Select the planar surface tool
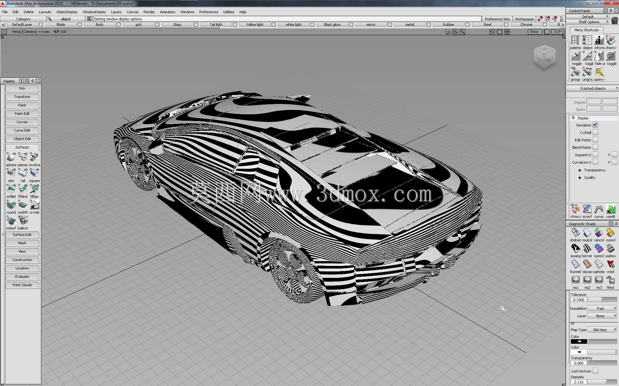The image size is (619, 386). [23, 157]
